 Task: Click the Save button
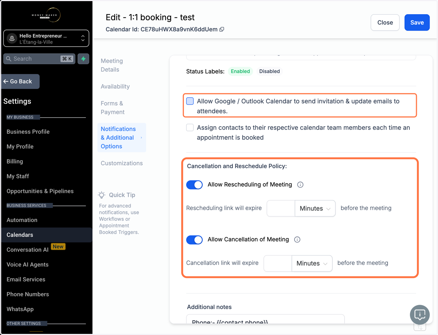tap(417, 22)
